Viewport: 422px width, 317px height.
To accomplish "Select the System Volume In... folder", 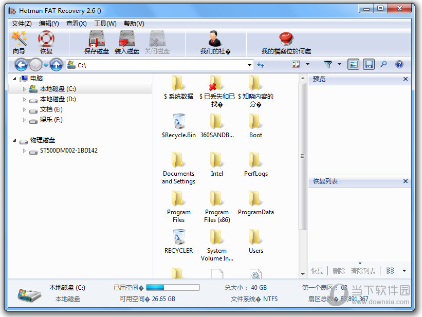I will [217, 245].
